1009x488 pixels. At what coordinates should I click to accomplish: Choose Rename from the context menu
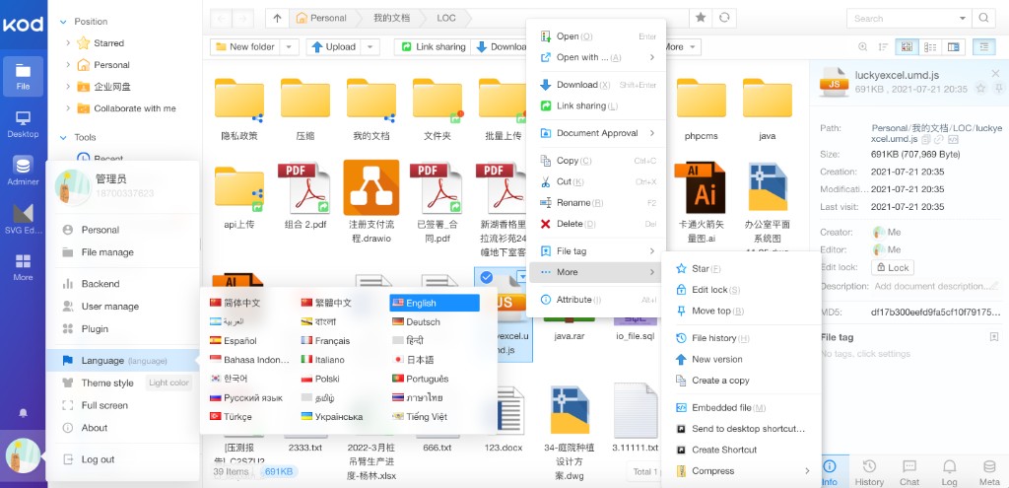tap(573, 203)
